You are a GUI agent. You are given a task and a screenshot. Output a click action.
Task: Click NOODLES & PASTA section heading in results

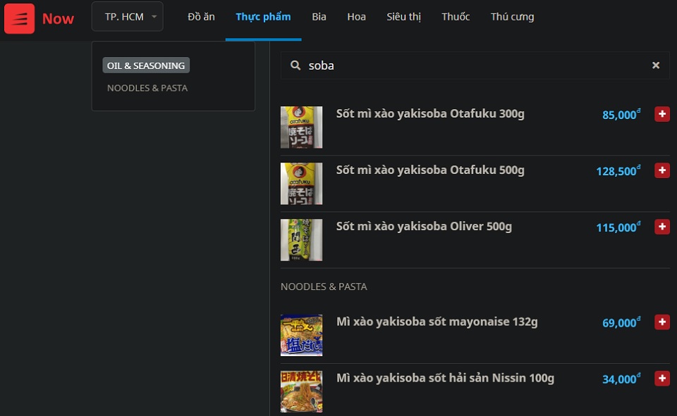pyautogui.click(x=324, y=286)
